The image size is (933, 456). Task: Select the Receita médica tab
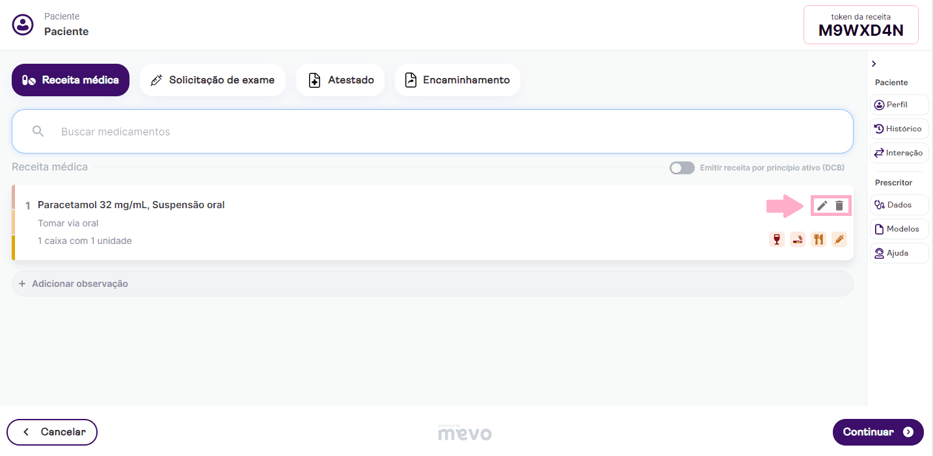[x=70, y=80]
